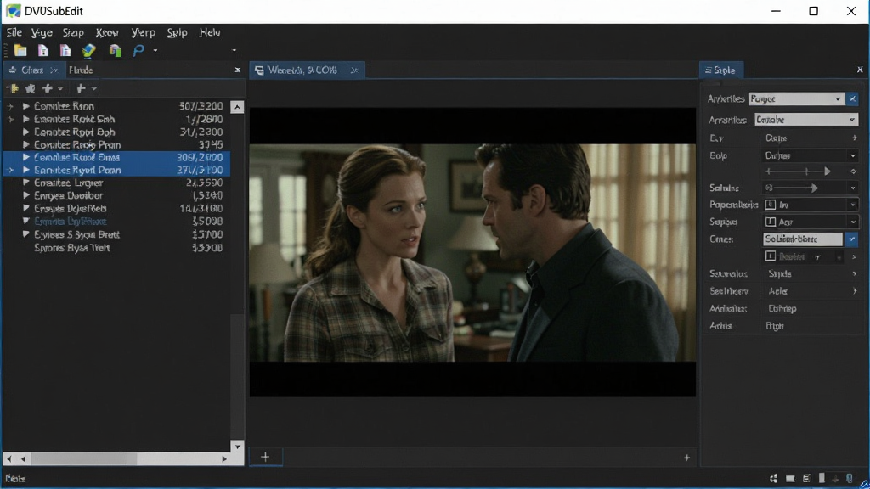Screen dimensions: 870x489
Task: Switch to the 'Hrade' tab in the left panel
Action: (81, 70)
